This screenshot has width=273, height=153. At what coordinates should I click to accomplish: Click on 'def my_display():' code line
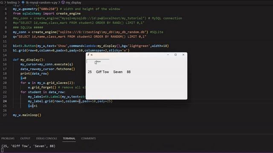29,59
